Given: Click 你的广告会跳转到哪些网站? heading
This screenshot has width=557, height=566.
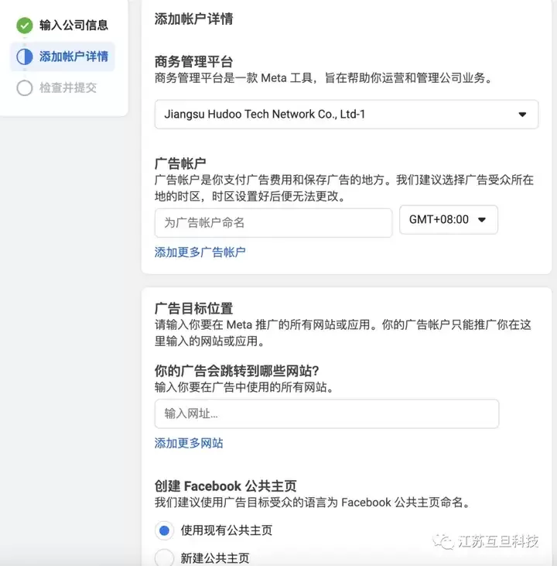Looking at the screenshot, I should pos(237,371).
